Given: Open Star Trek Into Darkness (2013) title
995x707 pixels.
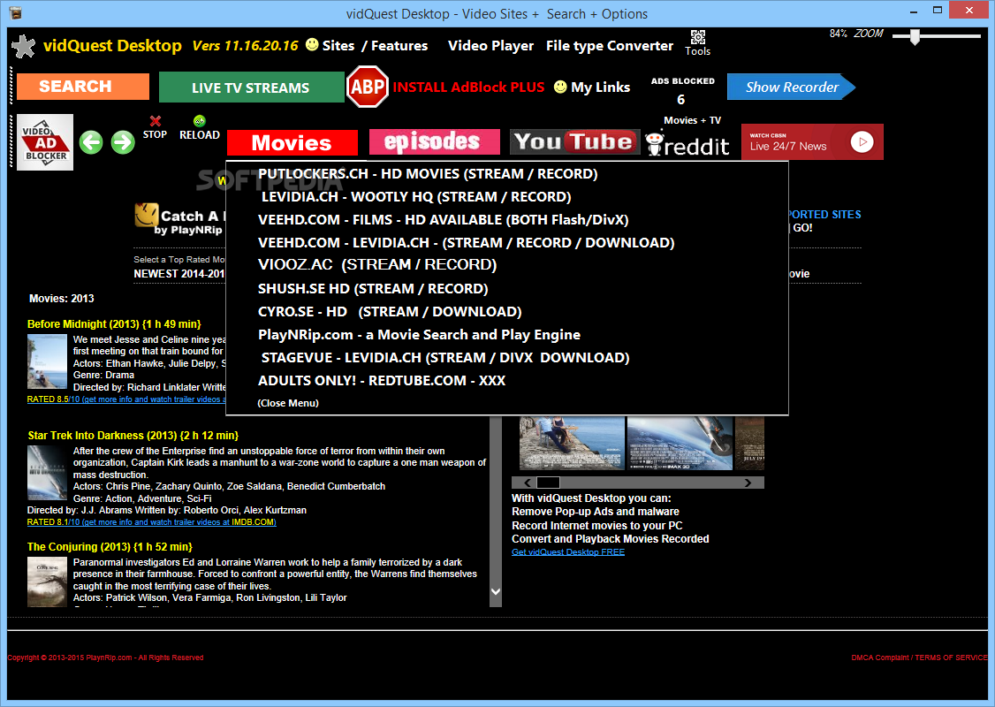Looking at the screenshot, I should pyautogui.click(x=133, y=436).
